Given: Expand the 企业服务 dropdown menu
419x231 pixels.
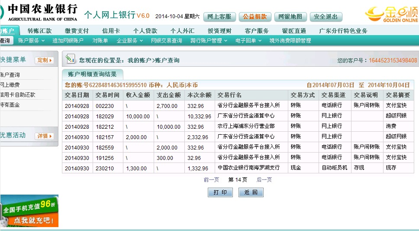Looking at the screenshot, I should [129, 41].
